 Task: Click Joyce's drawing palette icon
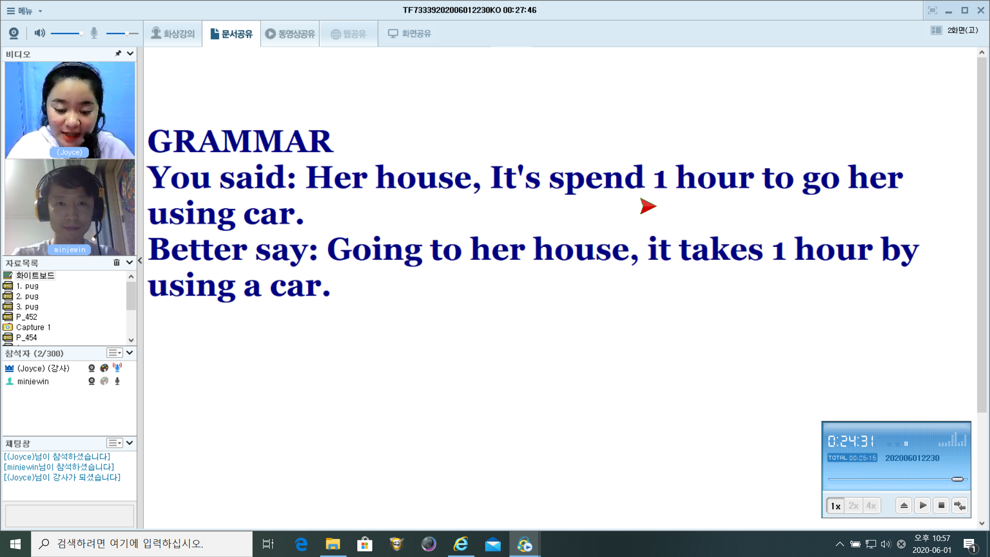104,368
